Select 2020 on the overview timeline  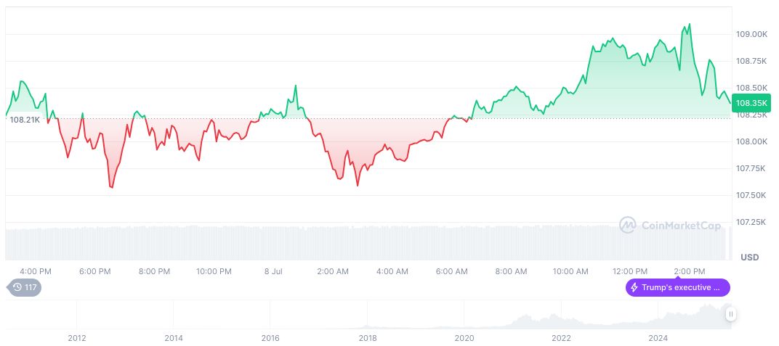(x=464, y=337)
